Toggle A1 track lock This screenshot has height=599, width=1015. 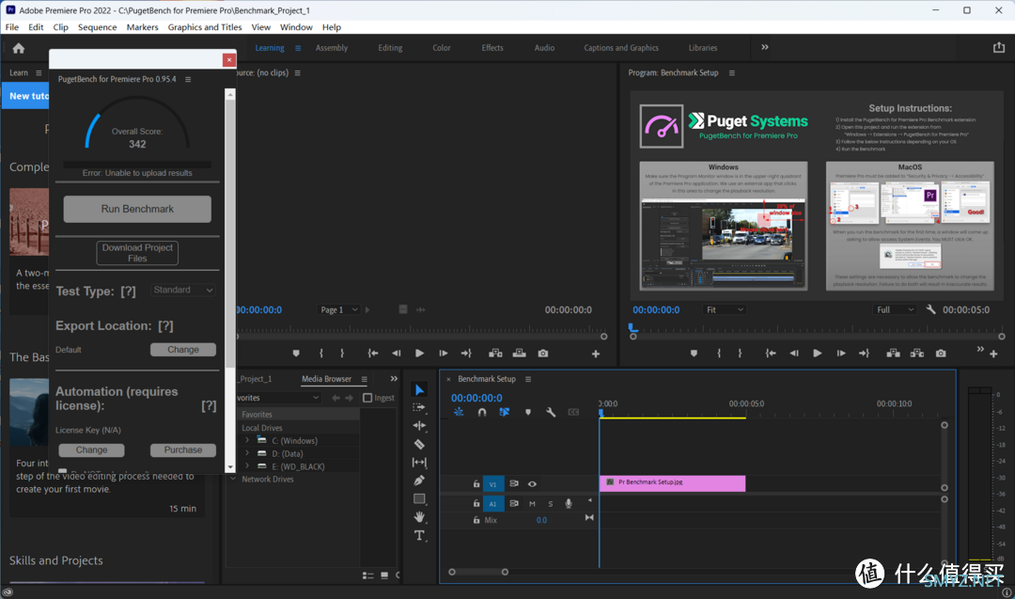pos(476,503)
